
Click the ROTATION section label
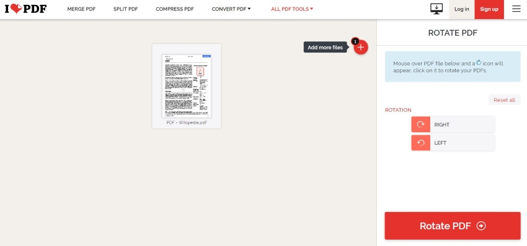coord(398,110)
